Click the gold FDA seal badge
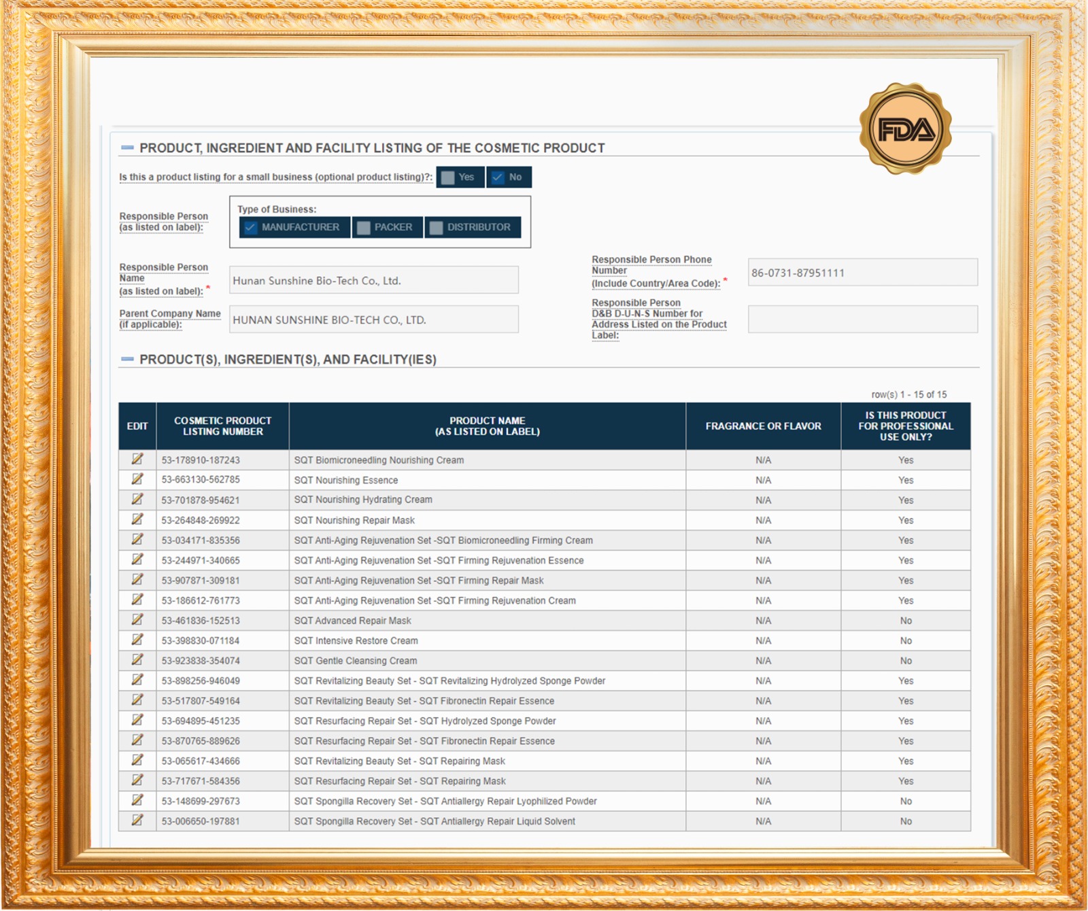The width and height of the screenshot is (1088, 911). [905, 129]
